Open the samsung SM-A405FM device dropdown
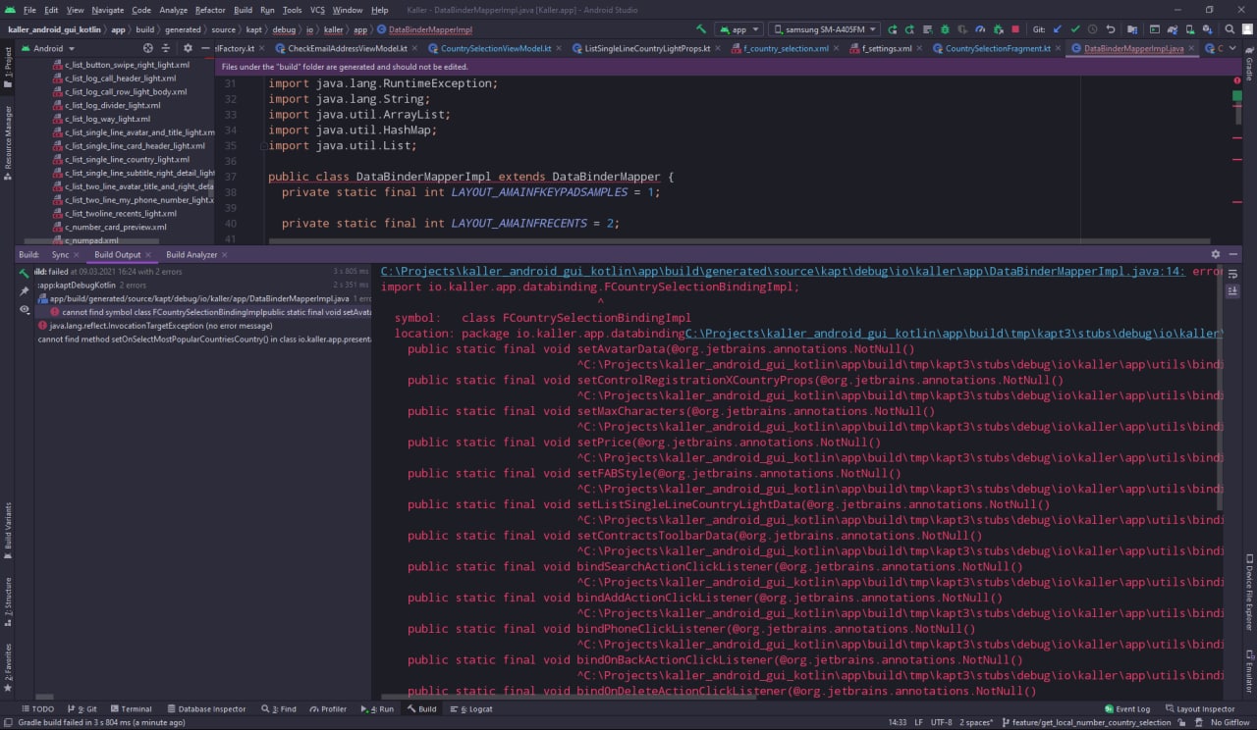The height and width of the screenshot is (730, 1257). 825,29
